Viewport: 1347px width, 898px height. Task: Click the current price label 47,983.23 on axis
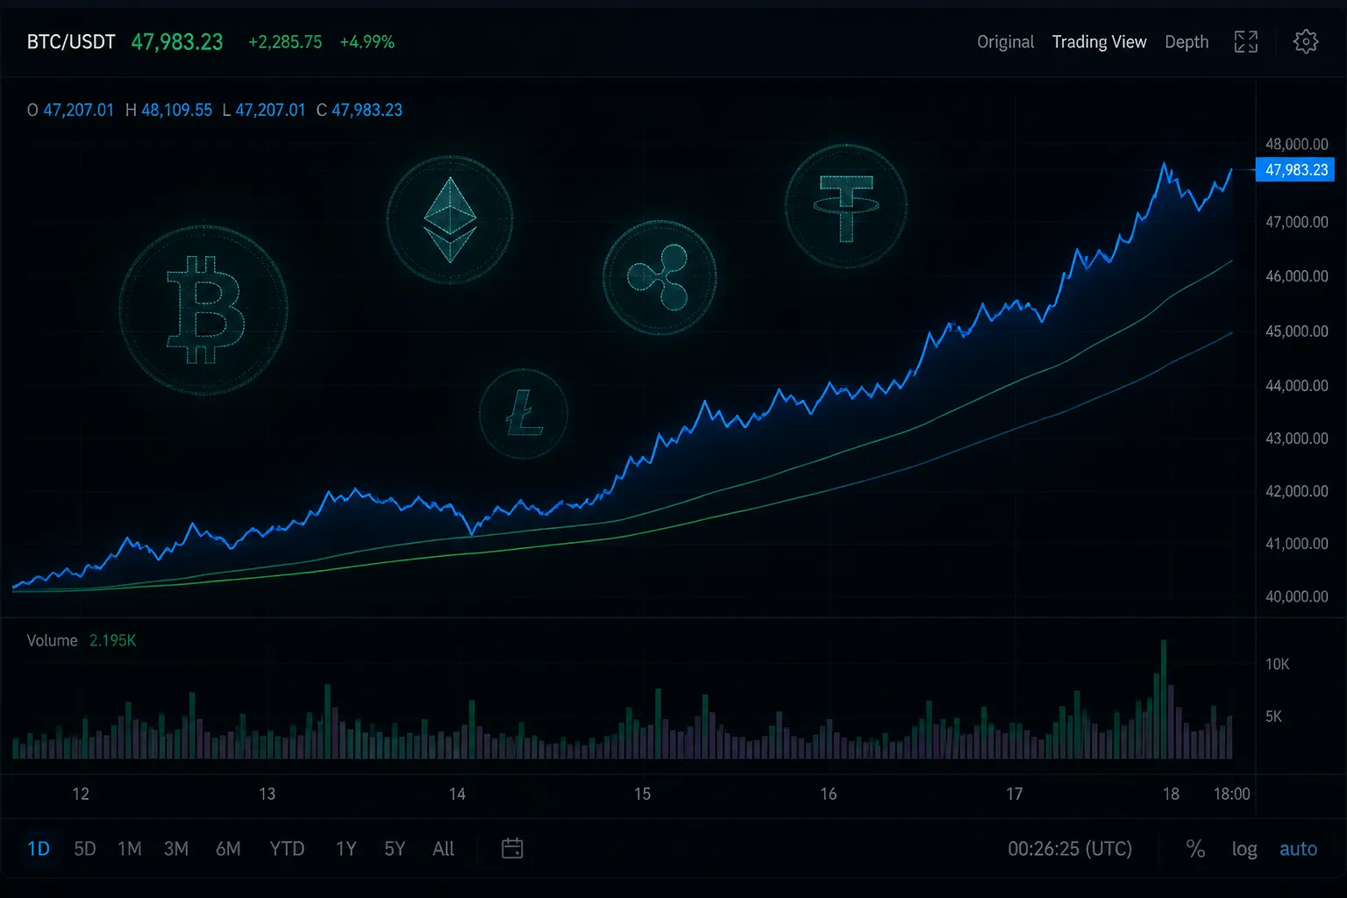[1295, 170]
